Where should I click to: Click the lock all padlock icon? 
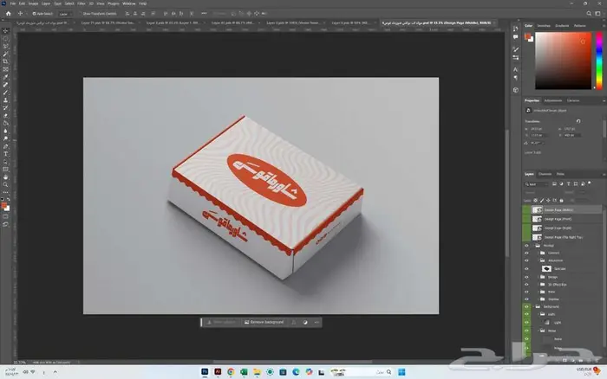click(562, 201)
